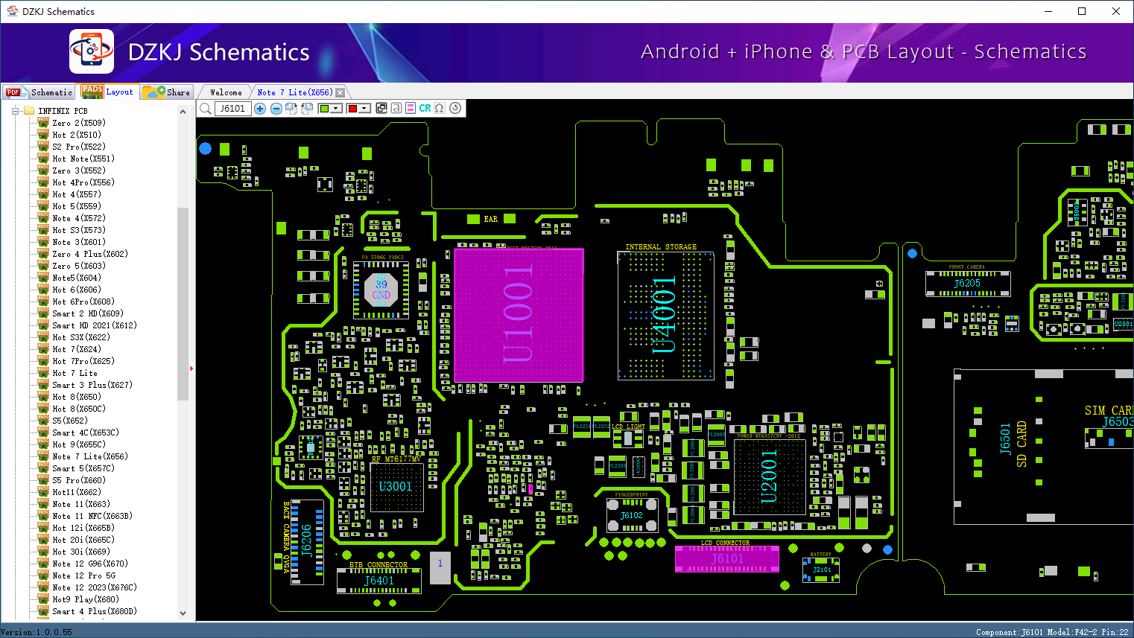Image resolution: width=1134 pixels, height=638 pixels.
Task: Toggle the text label 'a' icon
Action: tap(396, 109)
